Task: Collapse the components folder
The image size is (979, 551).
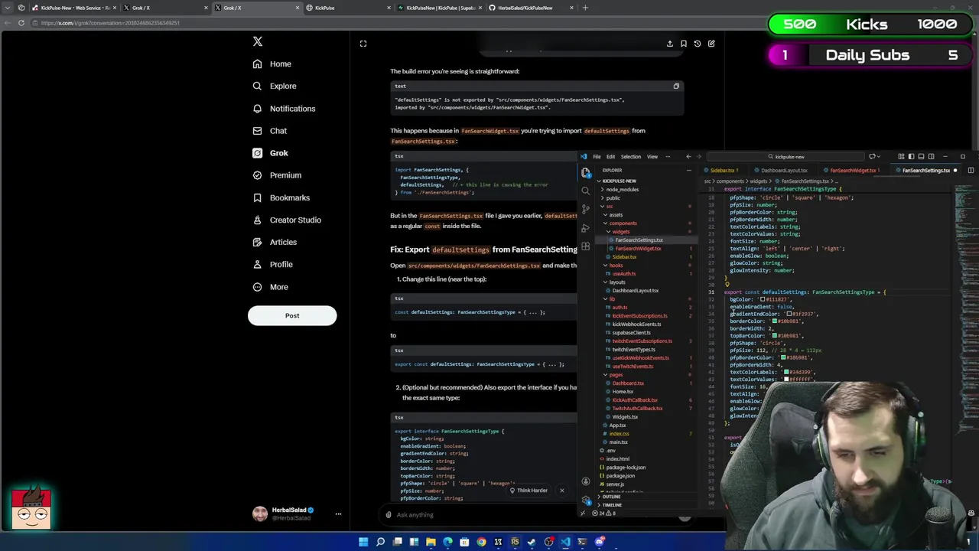Action: click(x=621, y=223)
